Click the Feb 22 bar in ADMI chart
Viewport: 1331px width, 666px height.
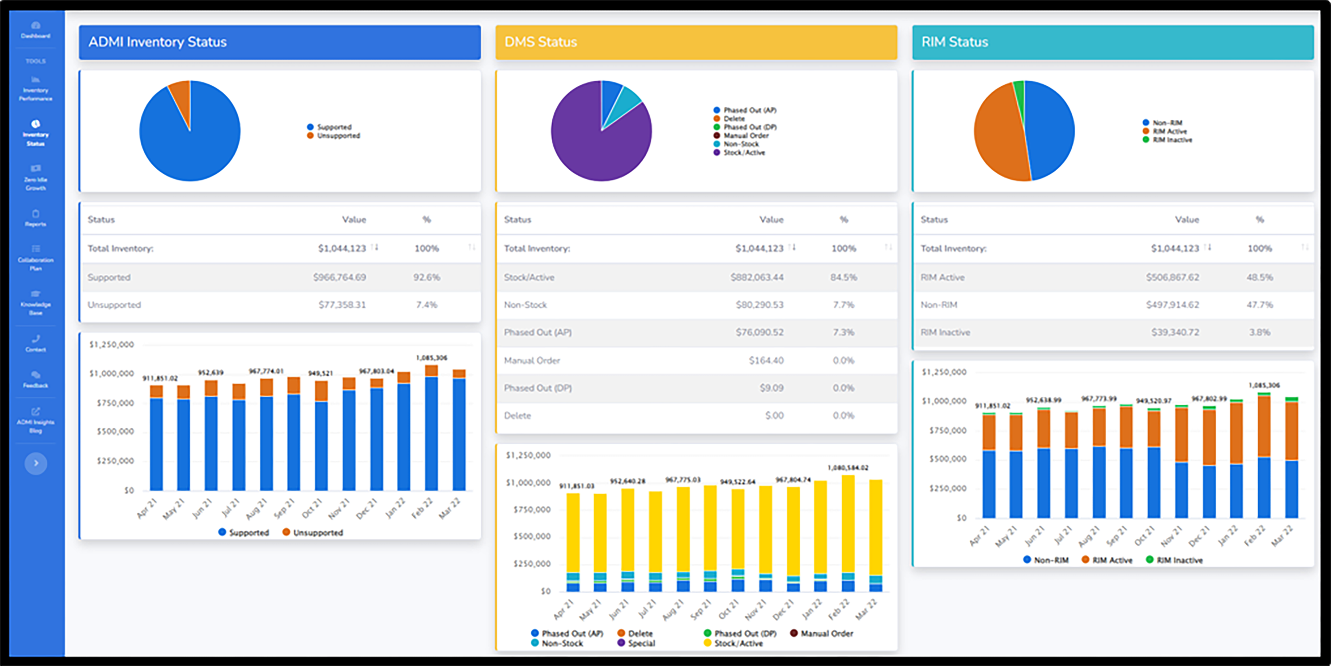431,428
